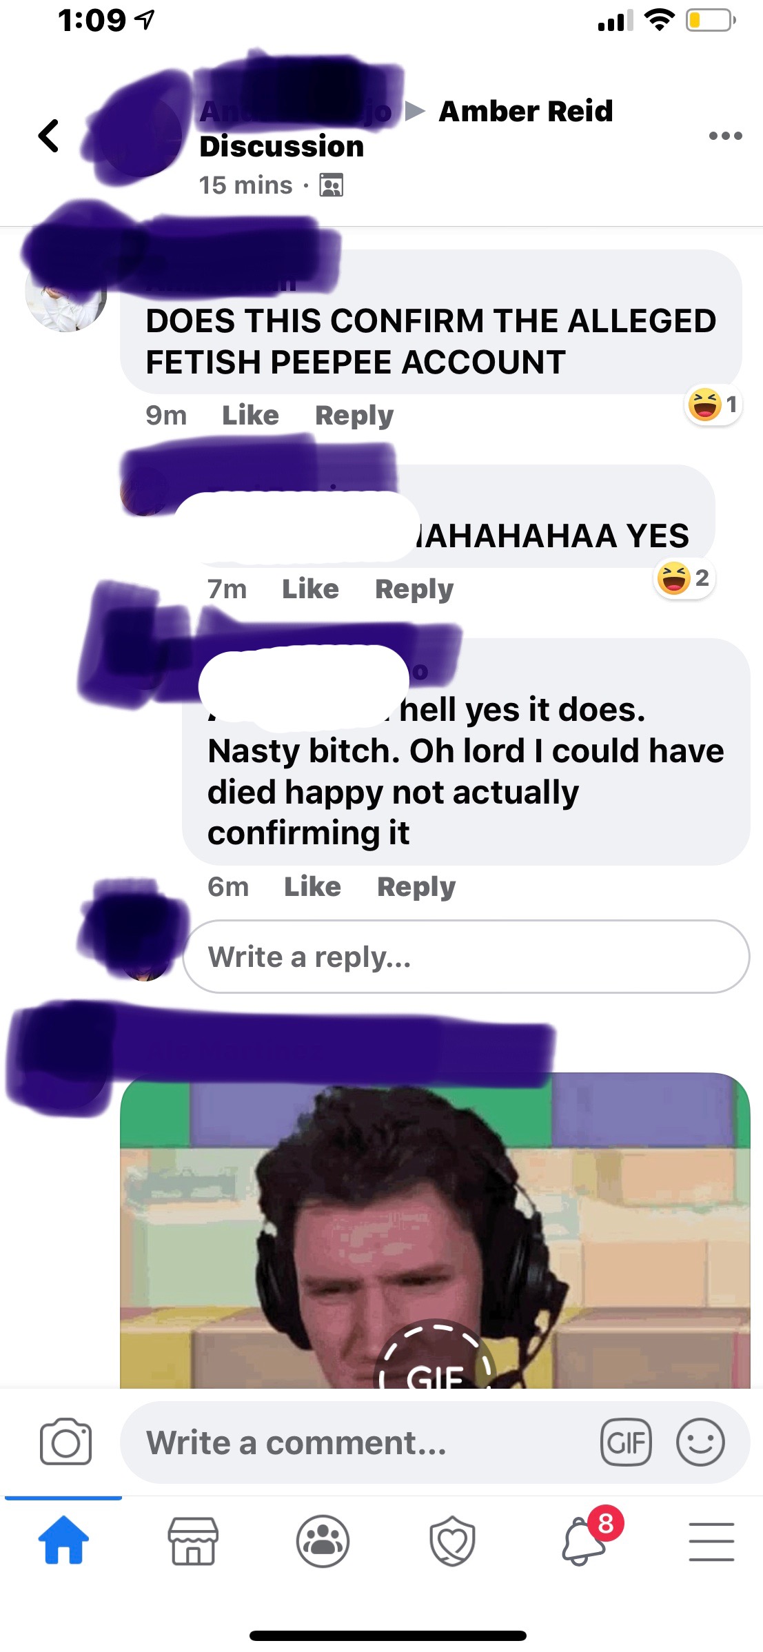Image resolution: width=763 pixels, height=1652 pixels.
Task: Open the Groups tab icon
Action: pos(323,1540)
